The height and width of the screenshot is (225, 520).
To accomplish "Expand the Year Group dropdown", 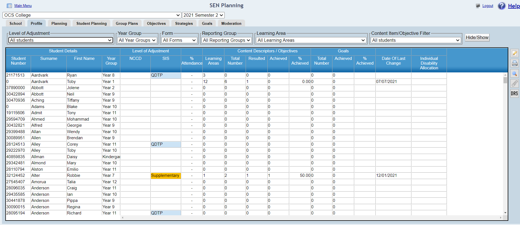I will (137, 40).
